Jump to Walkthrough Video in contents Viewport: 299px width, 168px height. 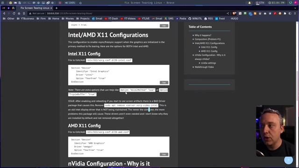tap(204, 67)
